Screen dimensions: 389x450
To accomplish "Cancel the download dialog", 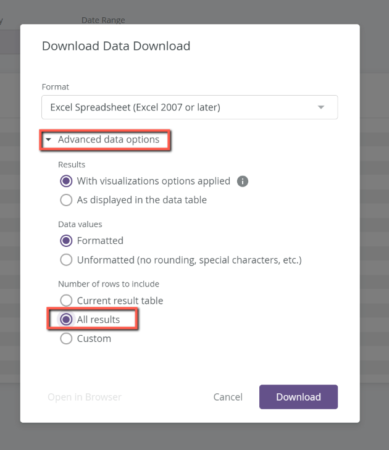I will [228, 397].
